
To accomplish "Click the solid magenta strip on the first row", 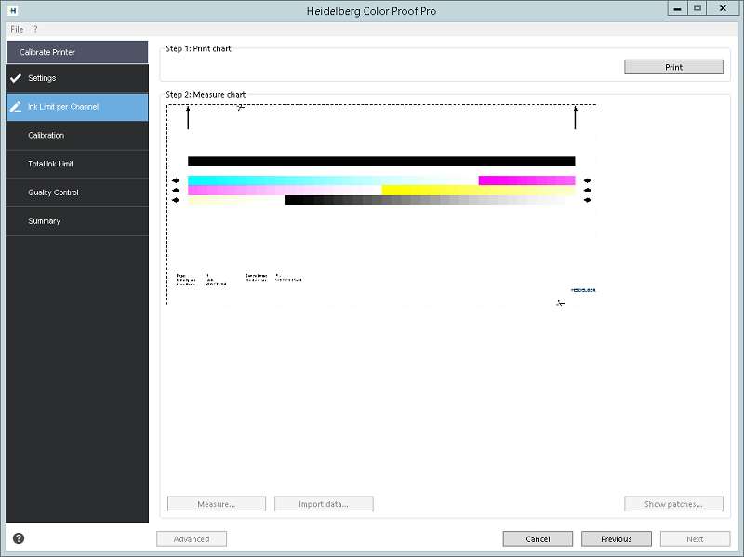I will (x=526, y=180).
